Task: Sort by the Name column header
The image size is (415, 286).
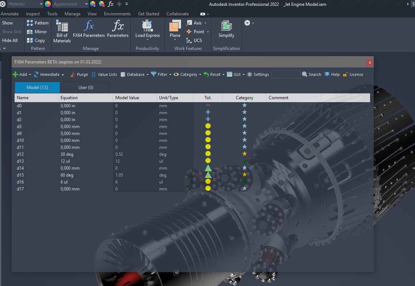Action: click(x=36, y=98)
